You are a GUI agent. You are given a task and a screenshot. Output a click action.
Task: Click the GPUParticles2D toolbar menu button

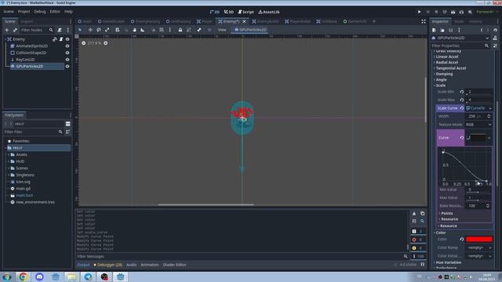[250, 30]
